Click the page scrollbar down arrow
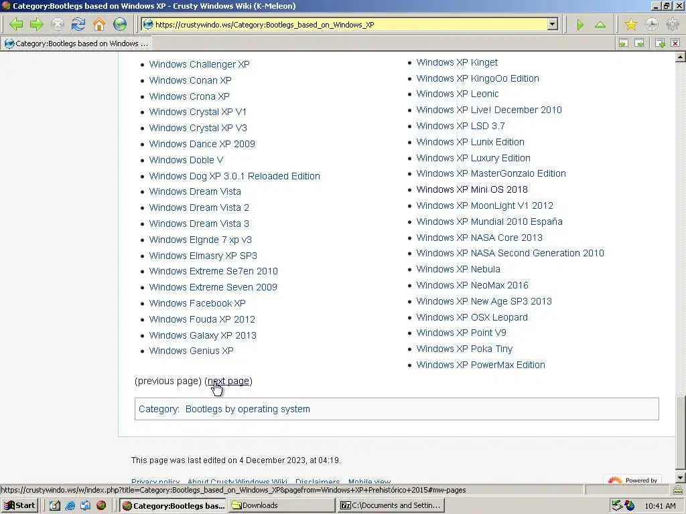The height and width of the screenshot is (514, 686). pyautogui.click(x=681, y=478)
